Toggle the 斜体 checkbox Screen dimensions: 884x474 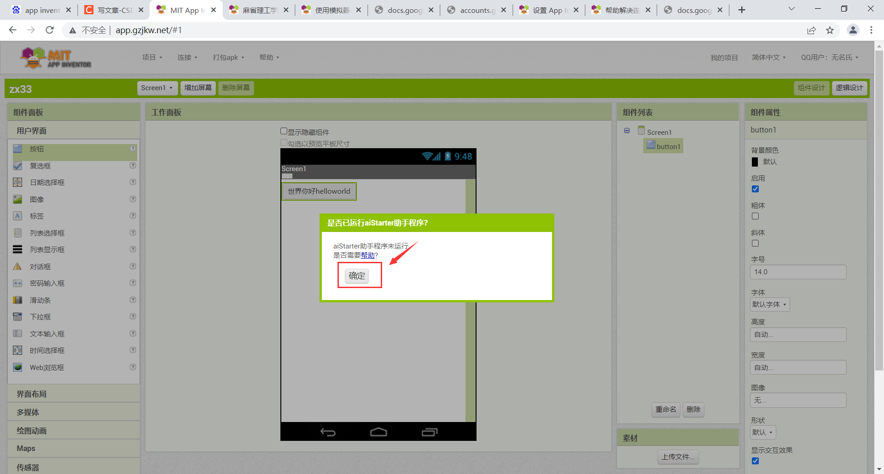[x=755, y=243]
